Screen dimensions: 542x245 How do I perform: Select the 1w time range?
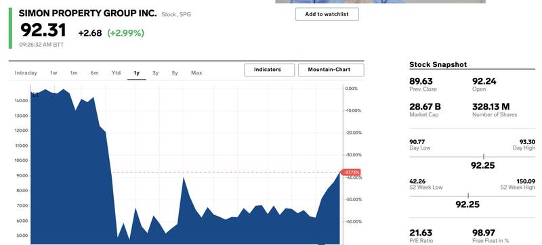(x=54, y=73)
